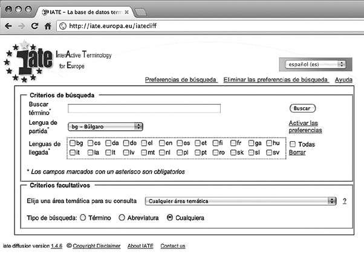The image size is (364, 255).
Task: Check the sl target language box
Action: [251, 153]
